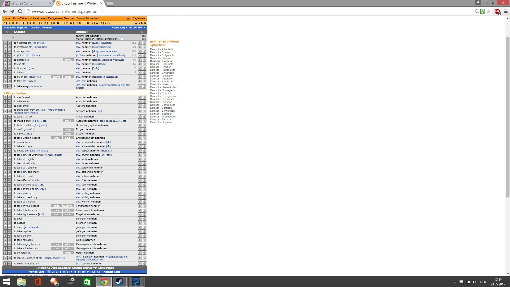Open the Vokabeltrainer menu item
The width and height of the screenshot is (510, 287).
(x=38, y=18)
